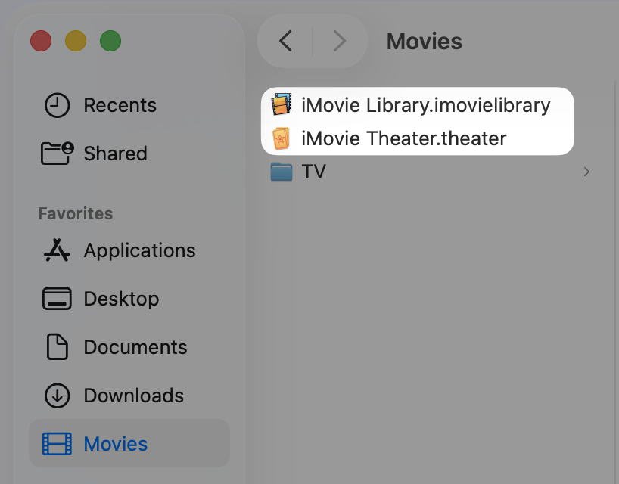Click the iMovie Theater ticket icon
Image resolution: width=619 pixels, height=484 pixels.
[x=282, y=138]
